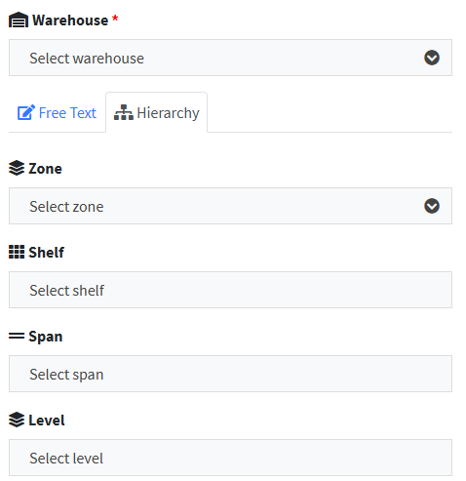Click the Free Text edit pencil icon
This screenshot has width=466, height=481.
pyautogui.click(x=26, y=112)
